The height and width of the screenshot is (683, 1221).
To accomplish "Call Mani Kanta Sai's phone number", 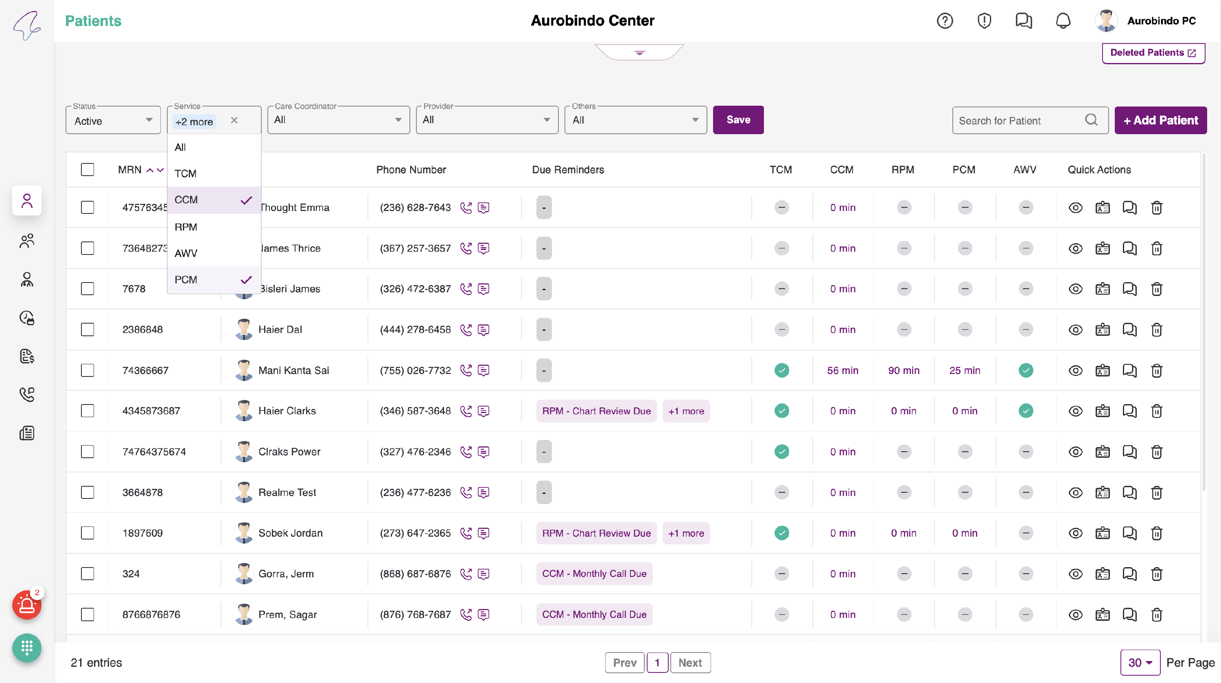I will (x=466, y=370).
